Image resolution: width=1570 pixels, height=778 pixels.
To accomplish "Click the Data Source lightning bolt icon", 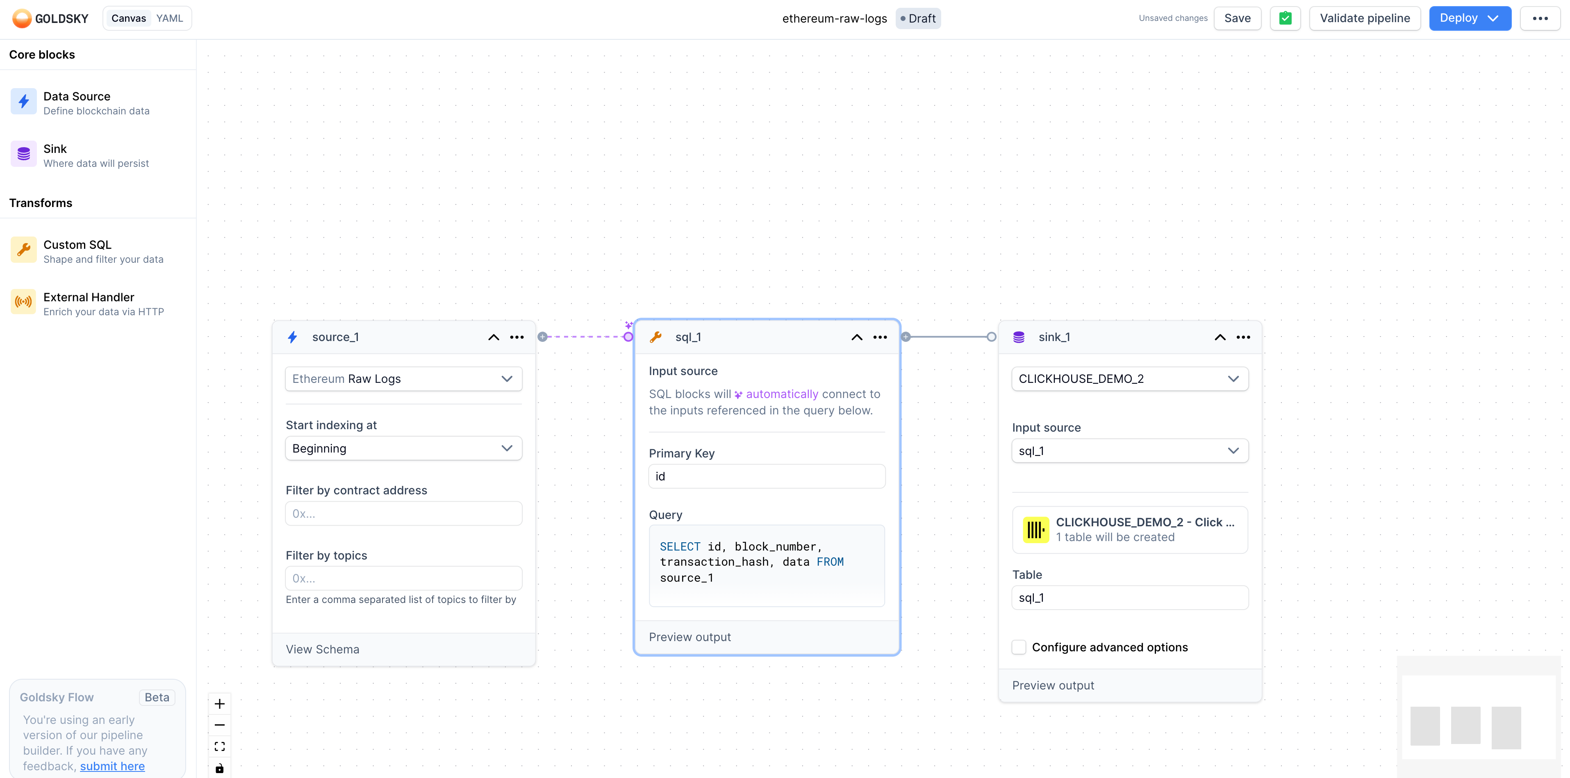I will (23, 102).
